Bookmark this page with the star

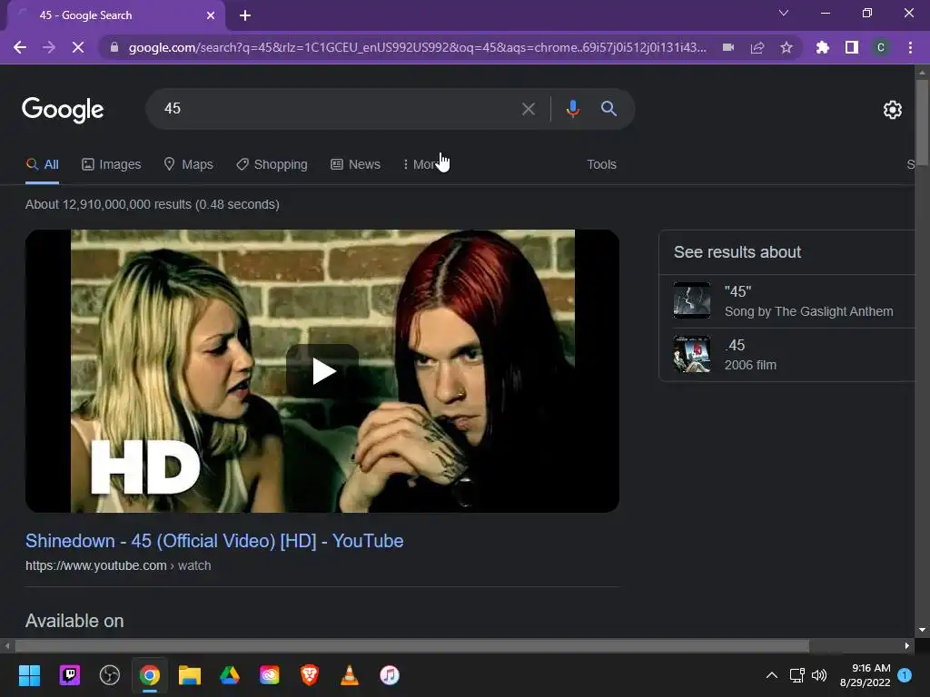click(x=787, y=47)
